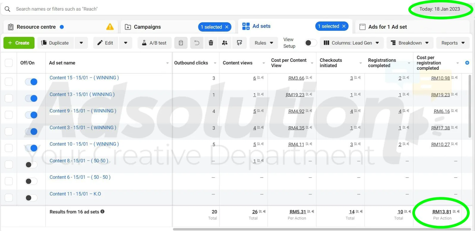Clear the Campaigns 1 selected filter
475x231 pixels.
(x=227, y=27)
